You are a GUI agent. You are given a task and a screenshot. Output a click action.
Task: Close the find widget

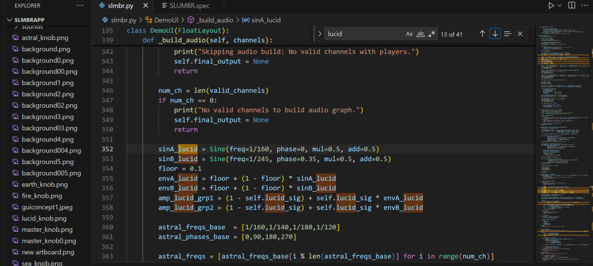(x=520, y=34)
